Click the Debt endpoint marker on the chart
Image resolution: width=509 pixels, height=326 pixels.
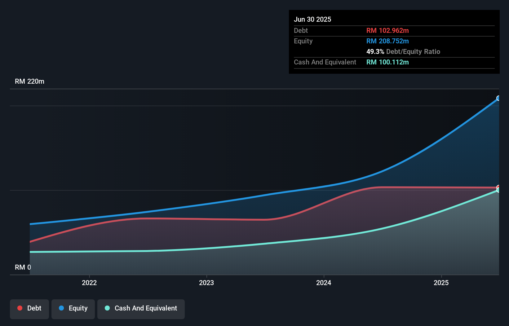pyautogui.click(x=498, y=187)
